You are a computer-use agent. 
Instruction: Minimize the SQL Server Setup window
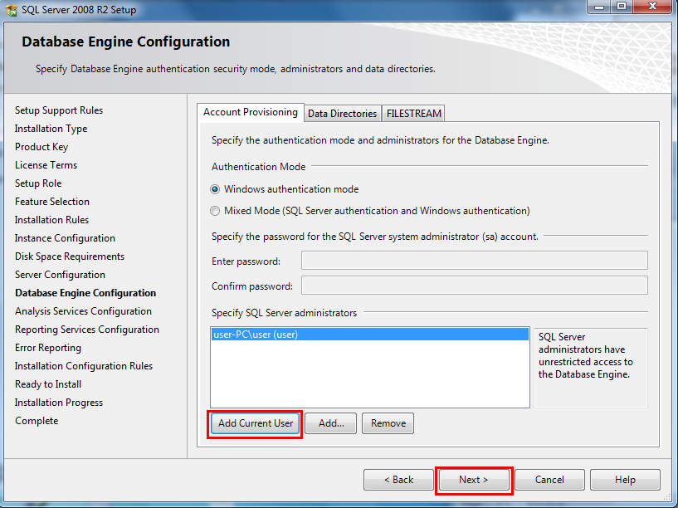click(599, 7)
